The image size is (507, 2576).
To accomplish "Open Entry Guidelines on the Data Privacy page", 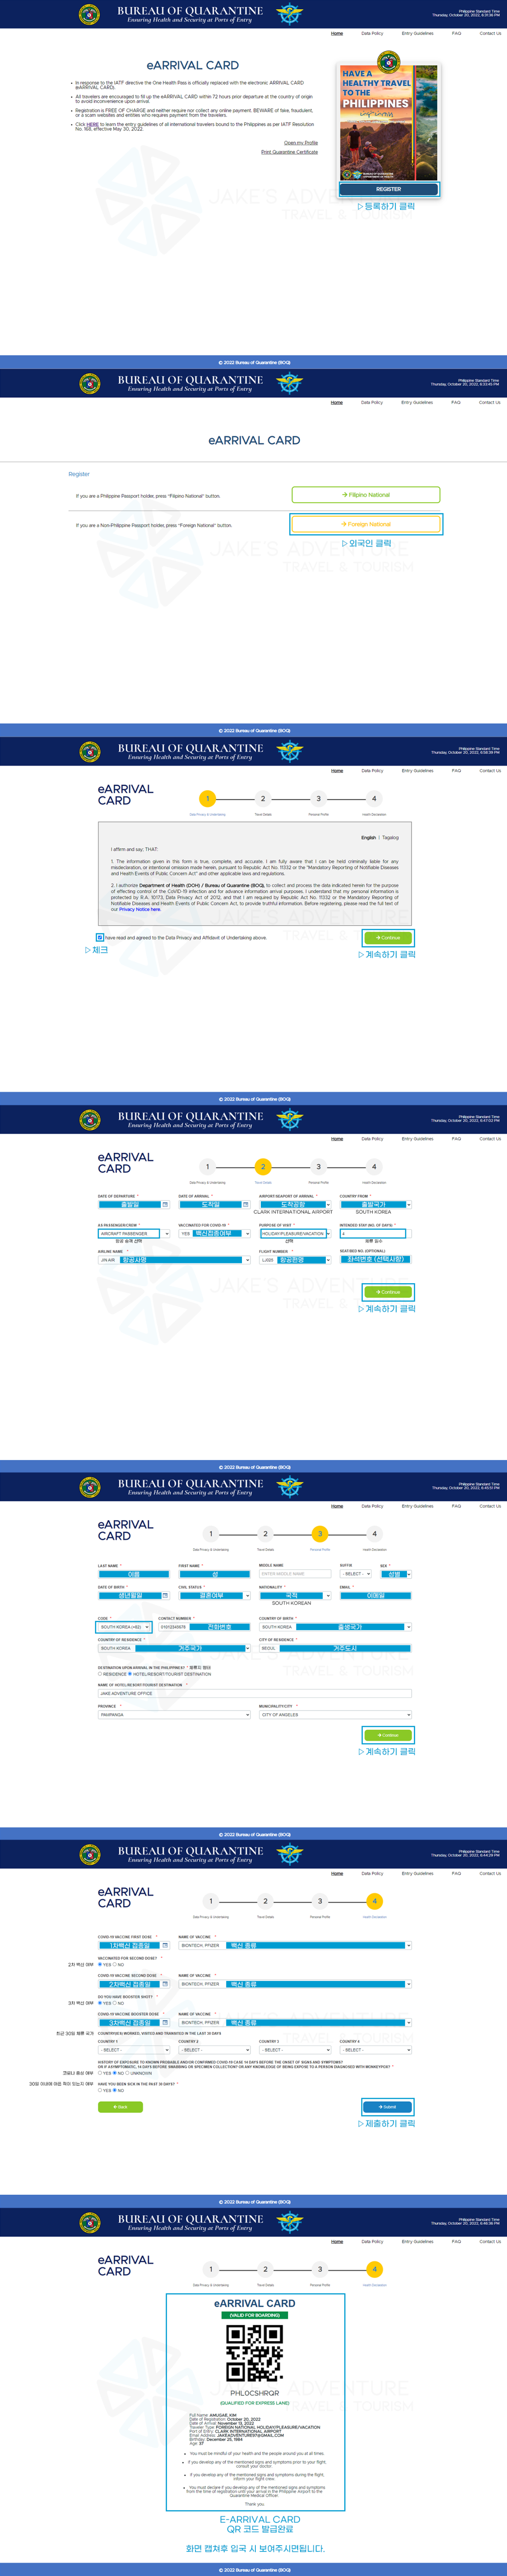I will coord(417,771).
